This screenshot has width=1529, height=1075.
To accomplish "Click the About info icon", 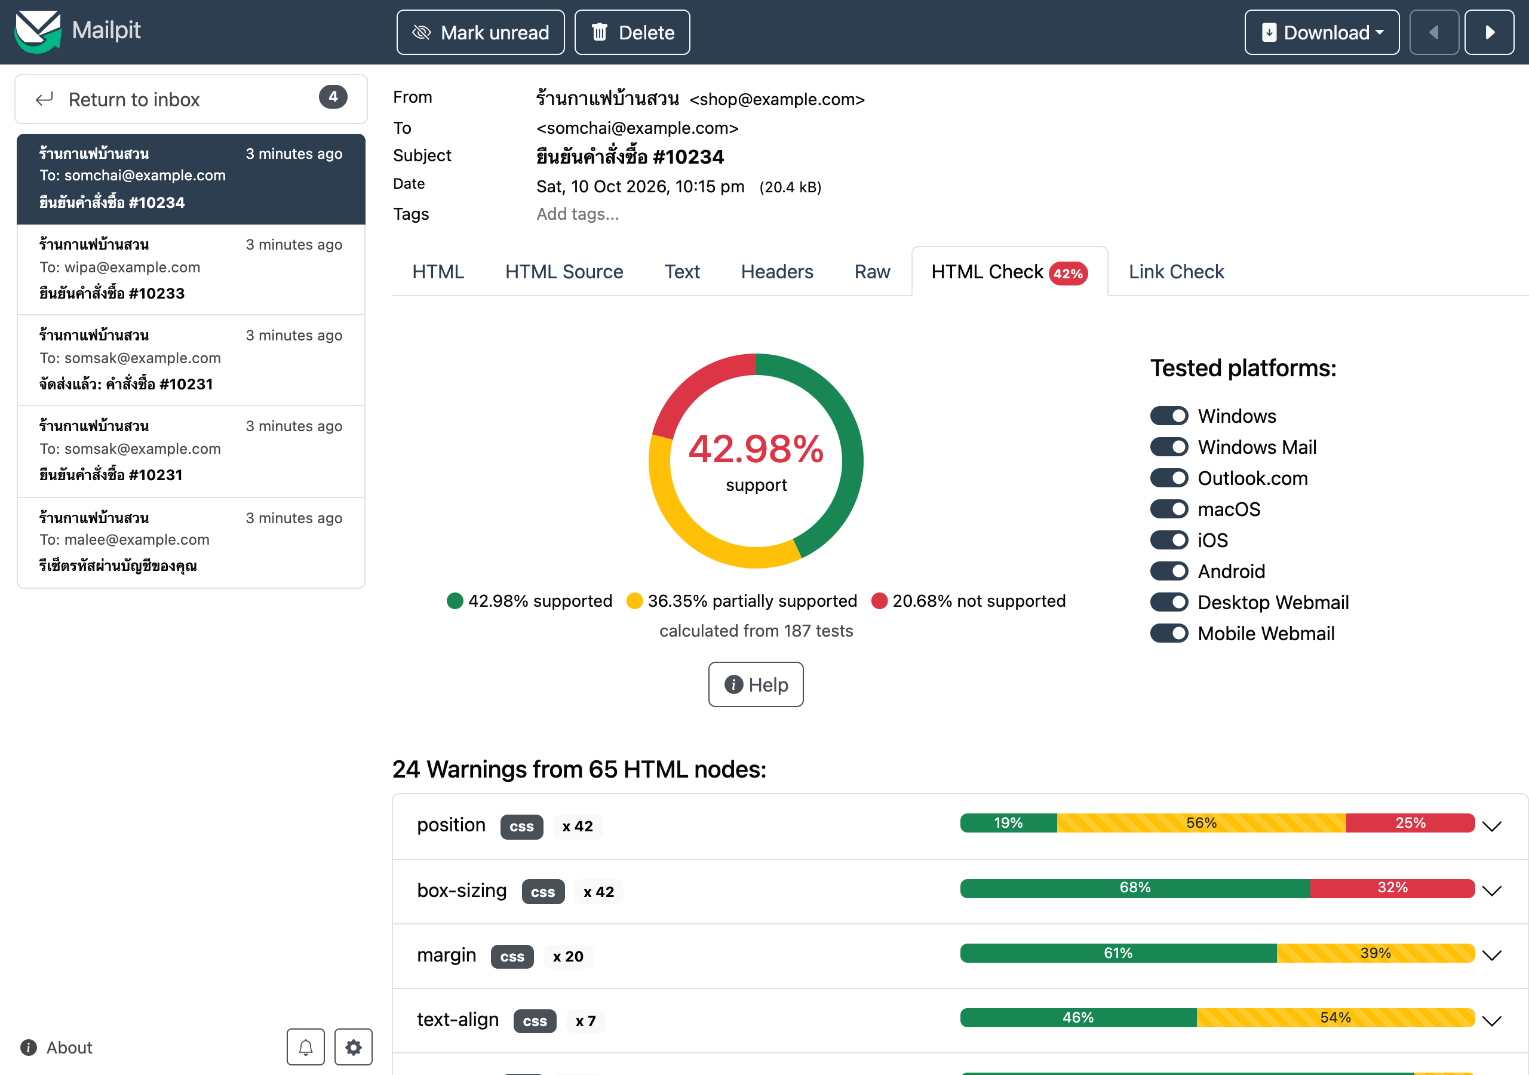I will pos(29,1047).
